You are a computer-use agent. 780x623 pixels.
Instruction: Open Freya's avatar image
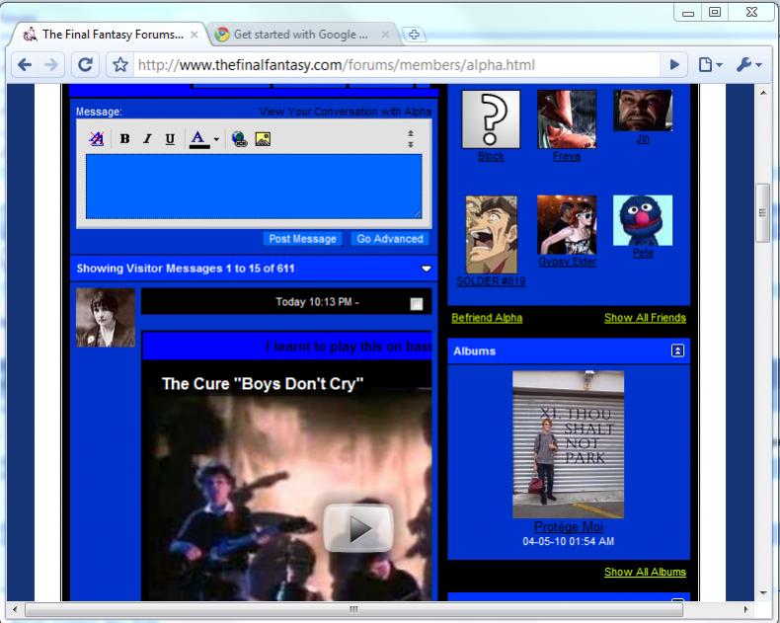(567, 119)
